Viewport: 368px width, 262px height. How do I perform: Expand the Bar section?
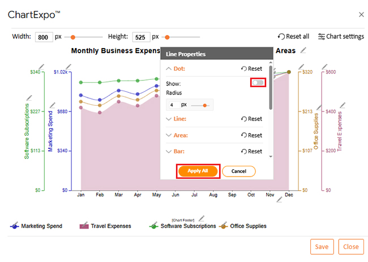click(169, 151)
